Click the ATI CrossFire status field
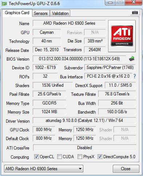Viewport: 143px width, 176px height. coord(84,148)
